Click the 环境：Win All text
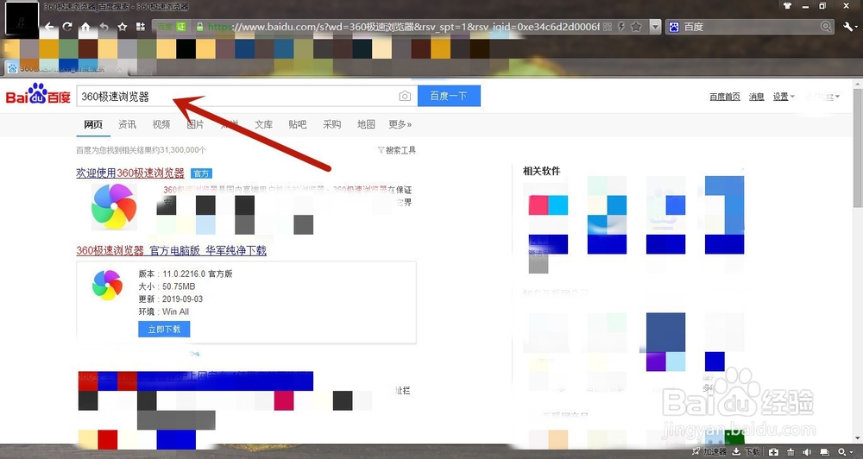Viewport: 863px width, 459px height. click(163, 311)
